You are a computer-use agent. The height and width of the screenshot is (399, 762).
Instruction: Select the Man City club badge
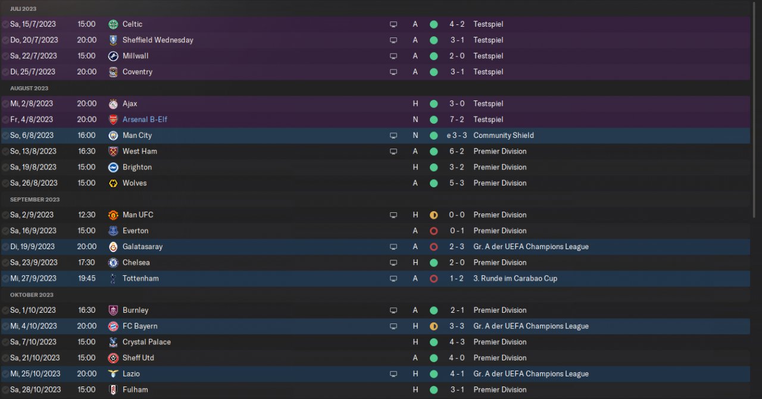click(113, 136)
